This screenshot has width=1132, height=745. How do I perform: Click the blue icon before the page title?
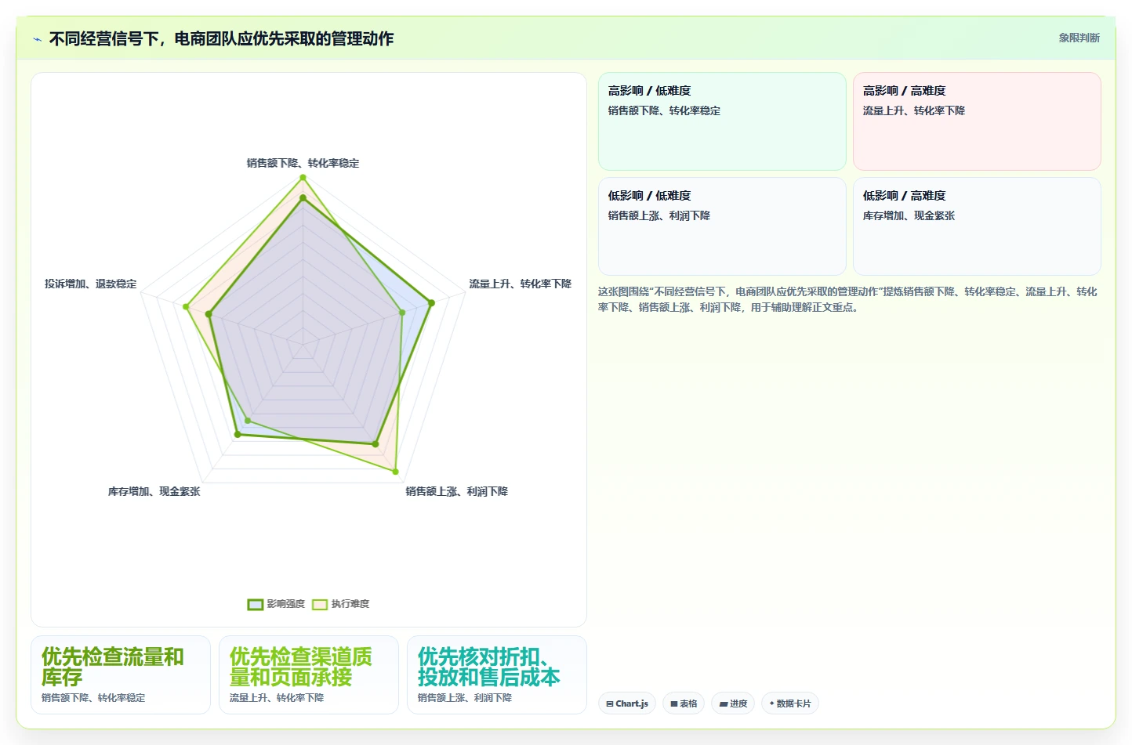(37, 39)
